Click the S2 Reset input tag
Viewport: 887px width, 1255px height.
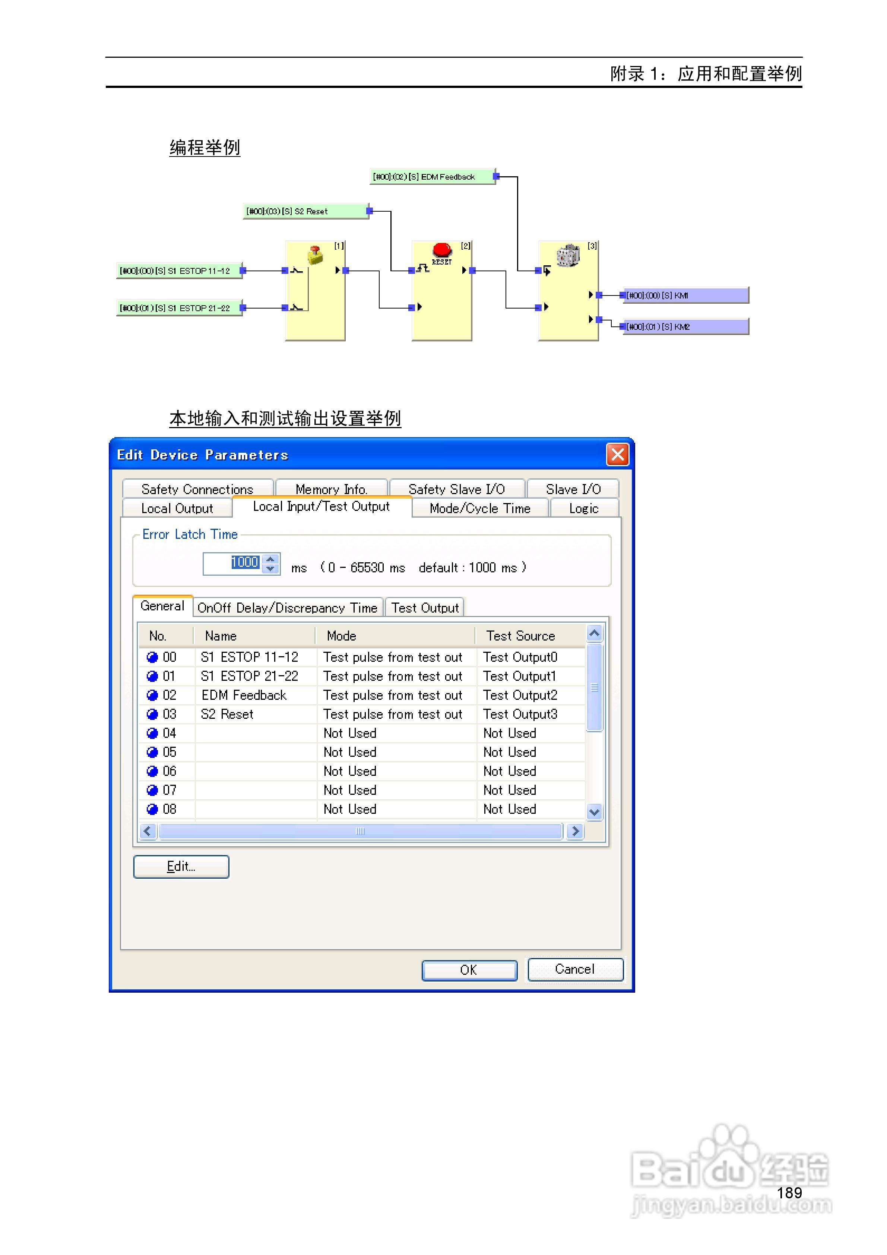click(305, 211)
